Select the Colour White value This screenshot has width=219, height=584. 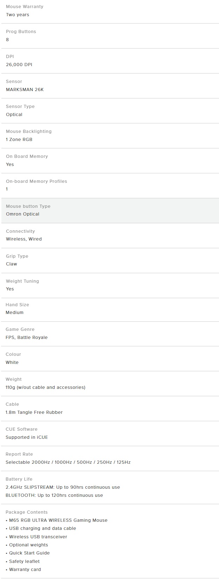pyautogui.click(x=12, y=362)
